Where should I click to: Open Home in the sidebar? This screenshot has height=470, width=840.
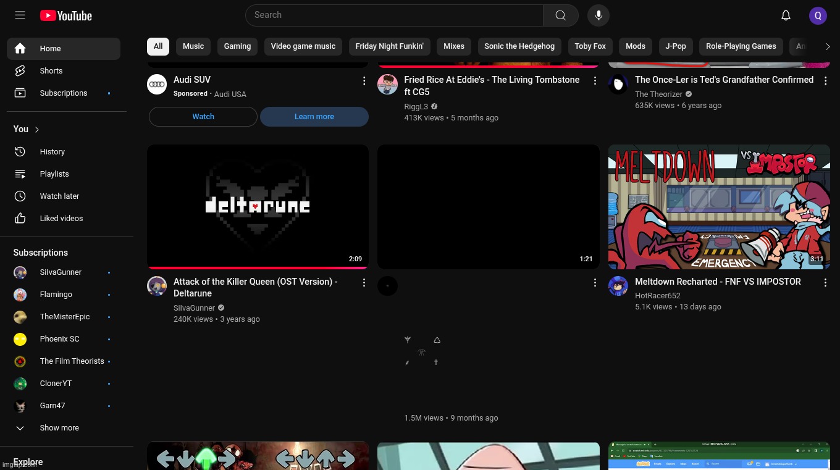click(64, 49)
